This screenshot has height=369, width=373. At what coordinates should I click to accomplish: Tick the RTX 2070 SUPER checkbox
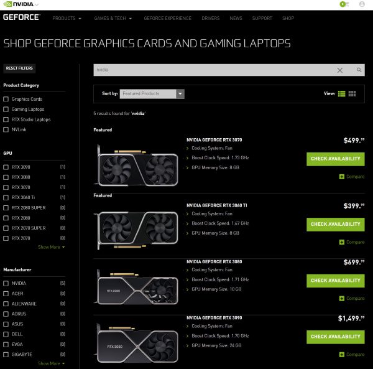[x=6, y=228]
